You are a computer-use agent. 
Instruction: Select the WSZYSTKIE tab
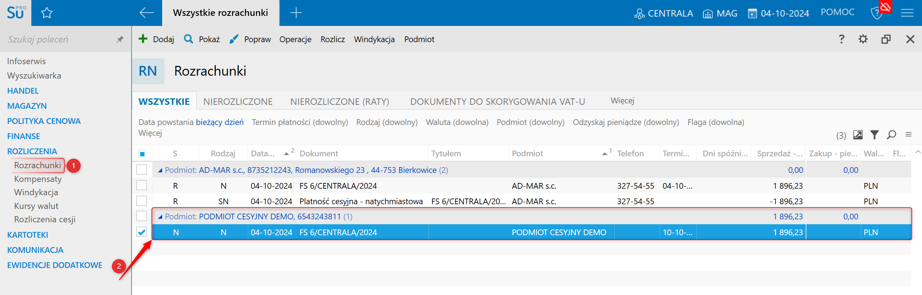(x=164, y=102)
